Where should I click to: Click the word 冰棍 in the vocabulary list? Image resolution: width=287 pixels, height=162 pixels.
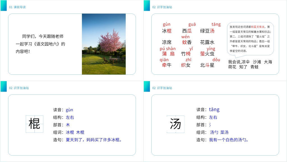(167, 31)
